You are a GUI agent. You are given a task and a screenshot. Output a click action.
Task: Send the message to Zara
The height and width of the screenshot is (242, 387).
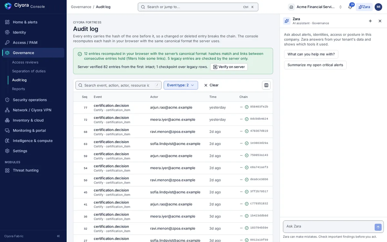[x=378, y=227]
